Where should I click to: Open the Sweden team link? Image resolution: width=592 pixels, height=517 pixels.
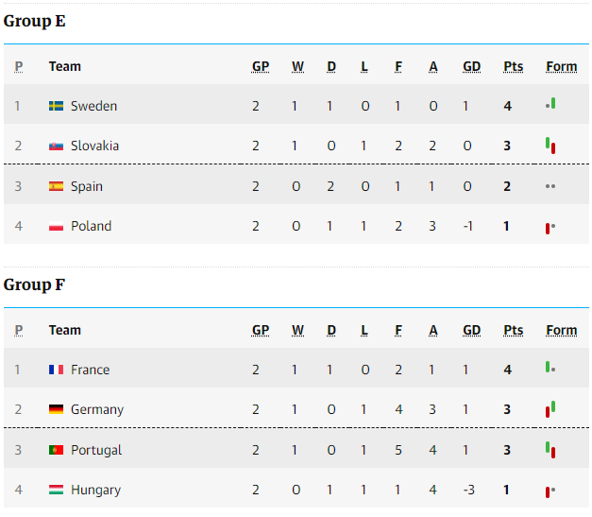(93, 106)
